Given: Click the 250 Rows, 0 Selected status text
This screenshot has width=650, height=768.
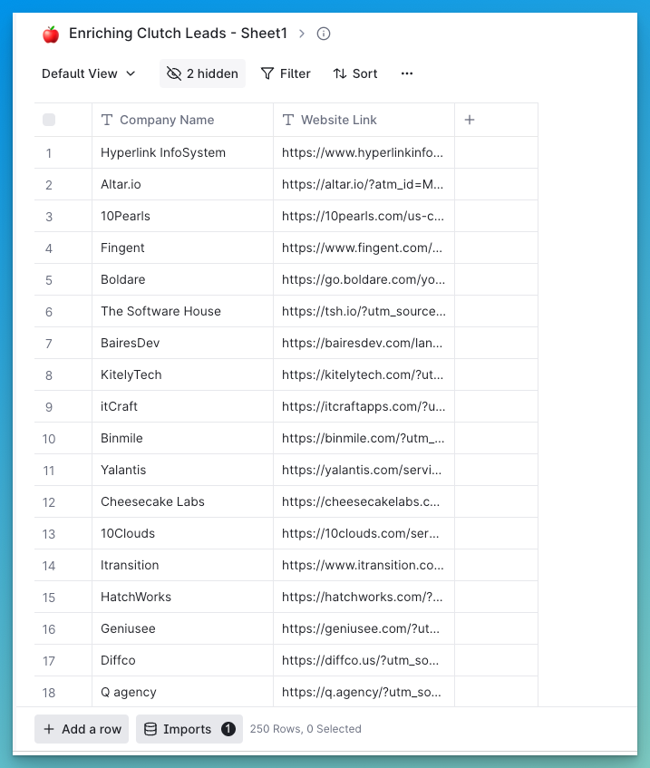Looking at the screenshot, I should [306, 729].
